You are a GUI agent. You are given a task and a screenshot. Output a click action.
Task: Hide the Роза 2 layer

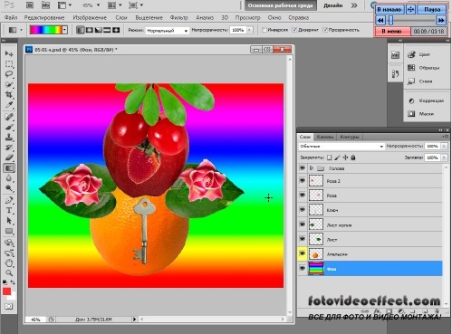[302, 181]
